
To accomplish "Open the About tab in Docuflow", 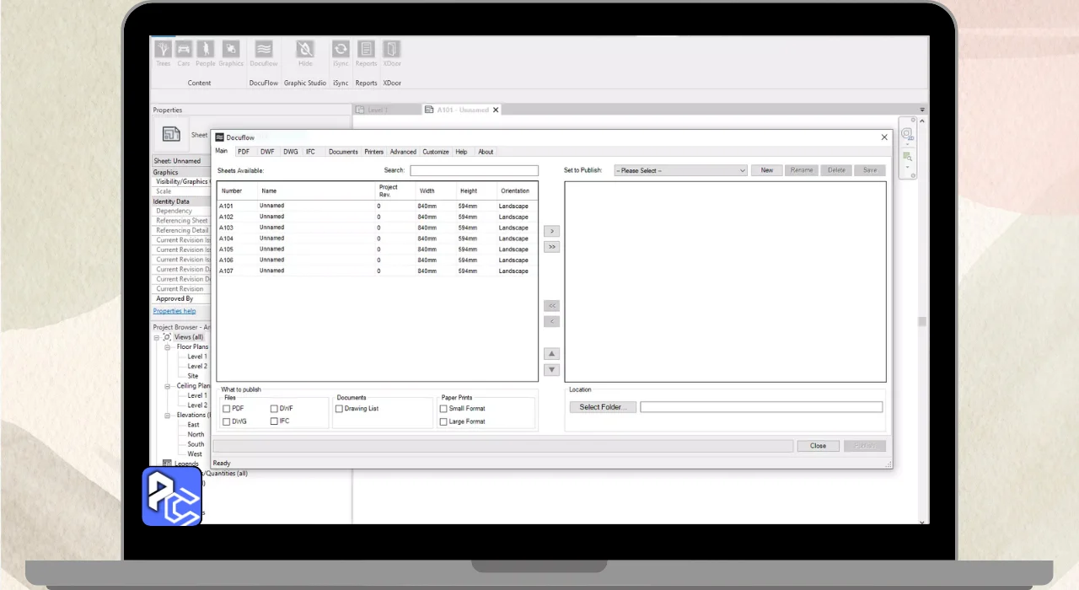I will tap(486, 152).
